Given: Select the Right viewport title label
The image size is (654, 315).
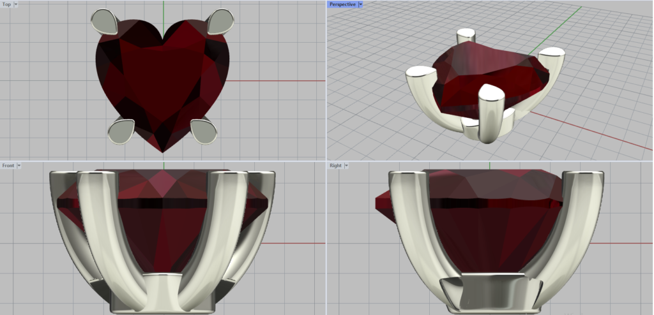Looking at the screenshot, I should point(335,165).
